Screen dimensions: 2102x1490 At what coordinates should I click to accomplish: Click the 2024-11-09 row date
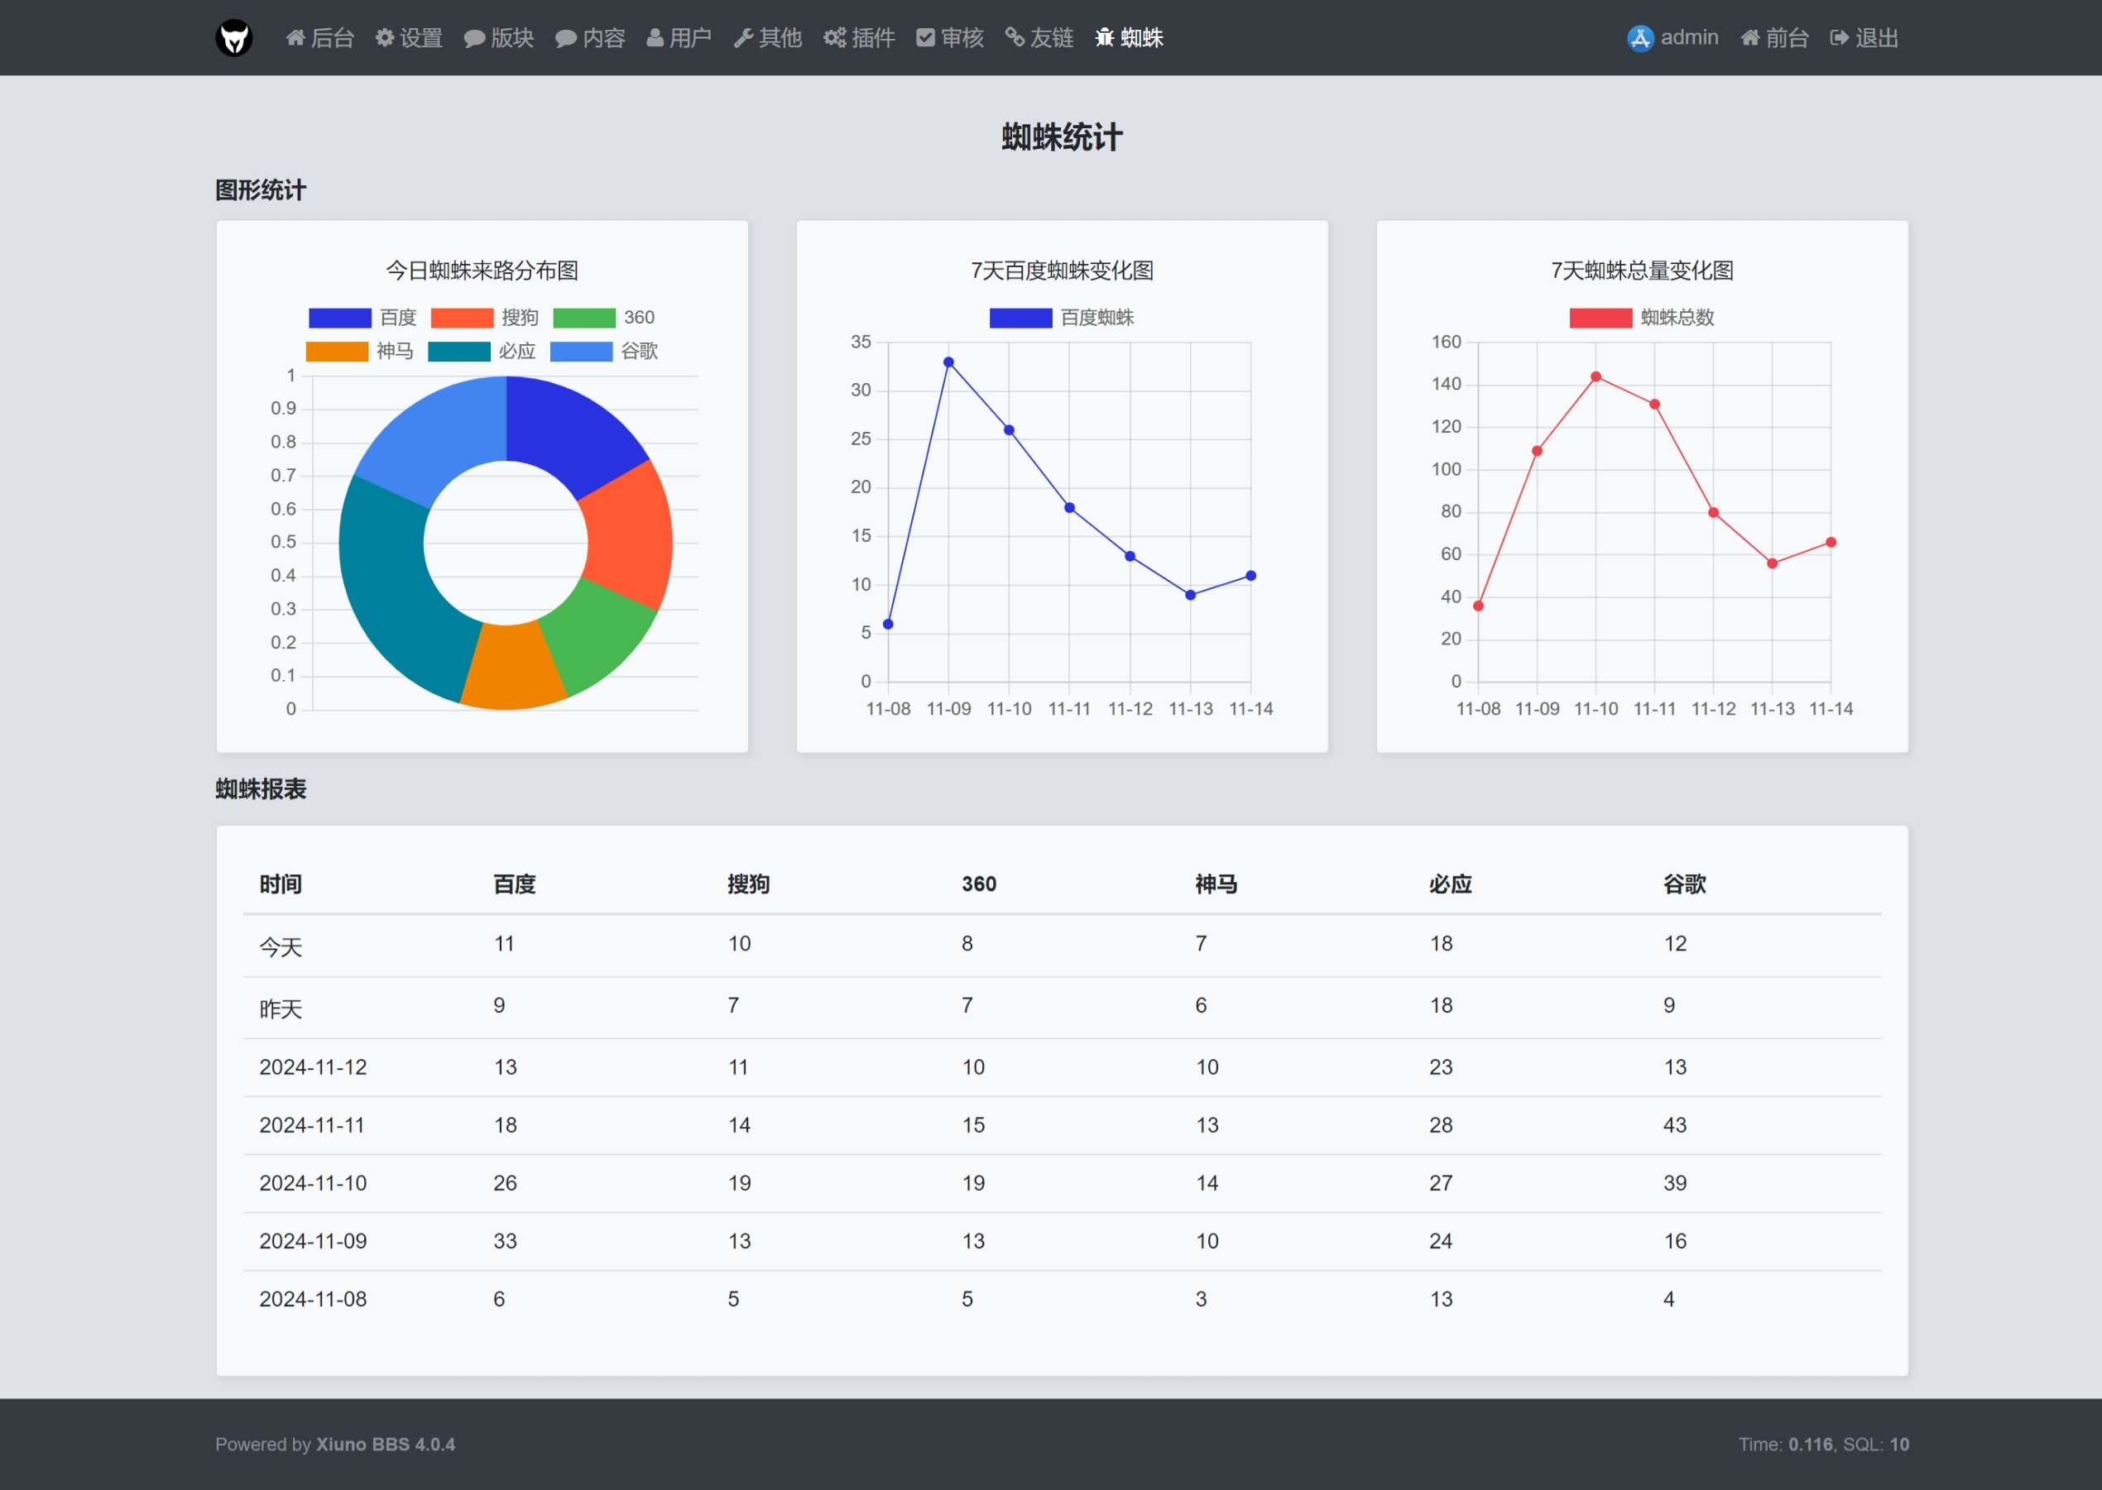313,1241
